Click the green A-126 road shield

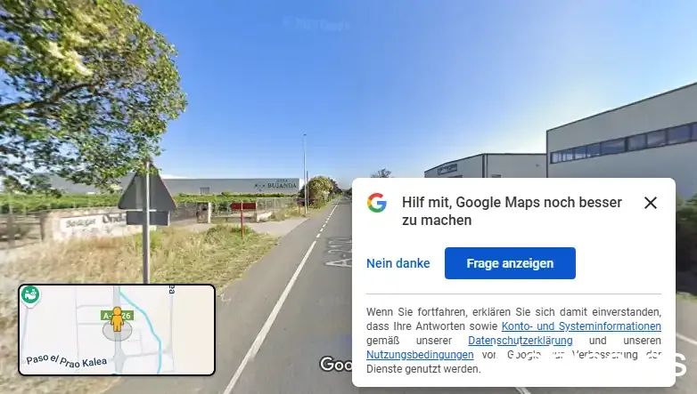118,316
